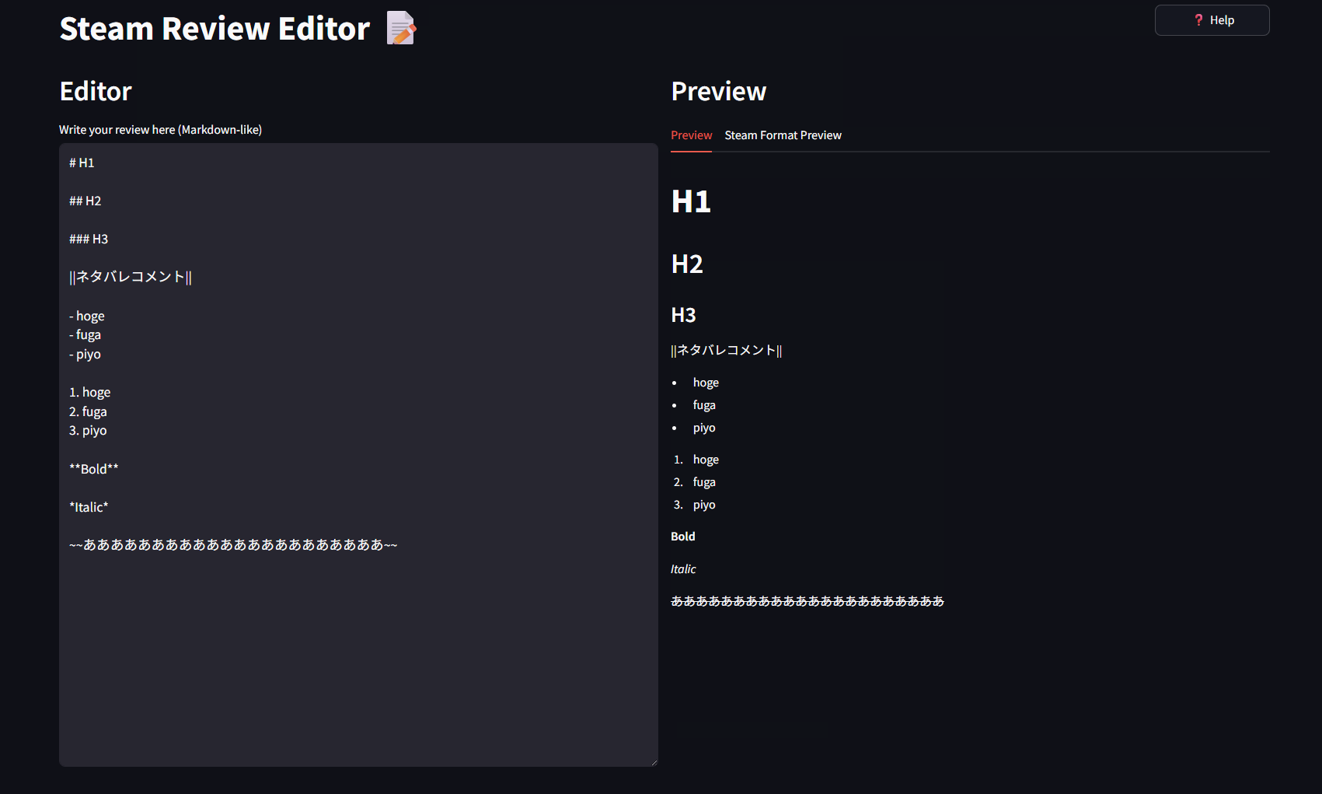Click the blank area of the editor textarea

point(358,661)
